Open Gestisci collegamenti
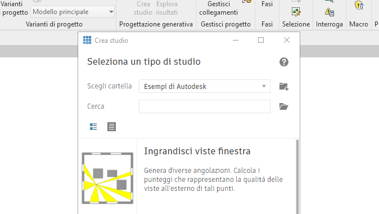The height and width of the screenshot is (214, 379). [219, 8]
